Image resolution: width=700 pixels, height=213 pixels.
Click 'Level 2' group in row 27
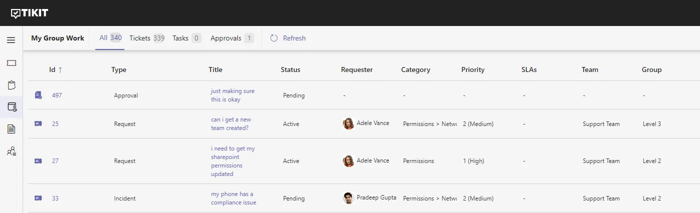pos(652,161)
